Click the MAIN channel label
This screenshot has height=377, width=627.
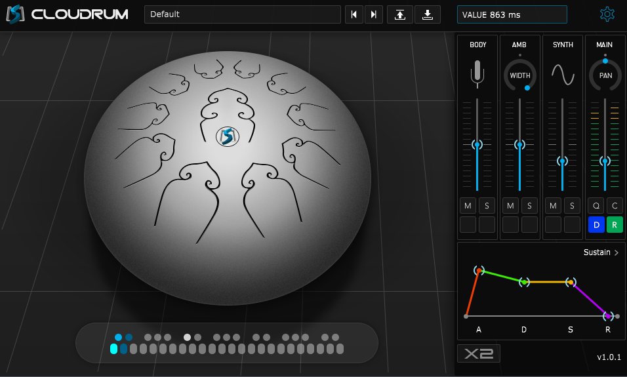coord(604,45)
